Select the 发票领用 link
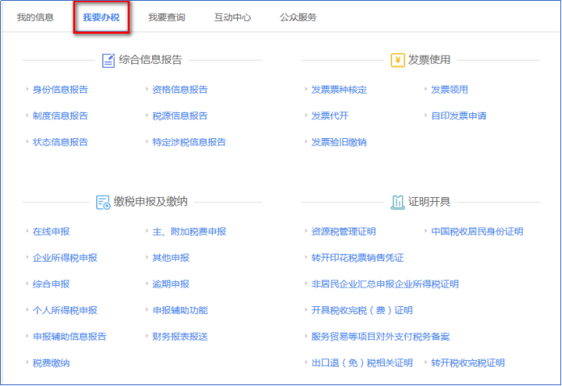Screen dimensions: 562x386 (450, 90)
